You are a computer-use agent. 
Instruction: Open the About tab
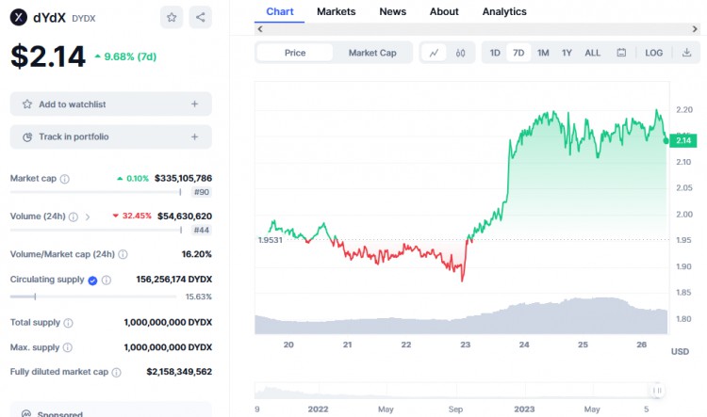point(444,11)
